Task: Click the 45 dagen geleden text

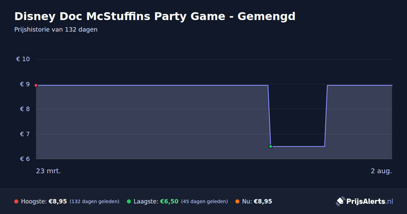Action: (x=205, y=201)
